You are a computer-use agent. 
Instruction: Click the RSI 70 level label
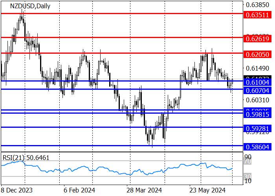248,162
